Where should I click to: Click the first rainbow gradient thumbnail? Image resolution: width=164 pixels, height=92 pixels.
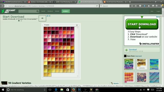(x=129, y=64)
